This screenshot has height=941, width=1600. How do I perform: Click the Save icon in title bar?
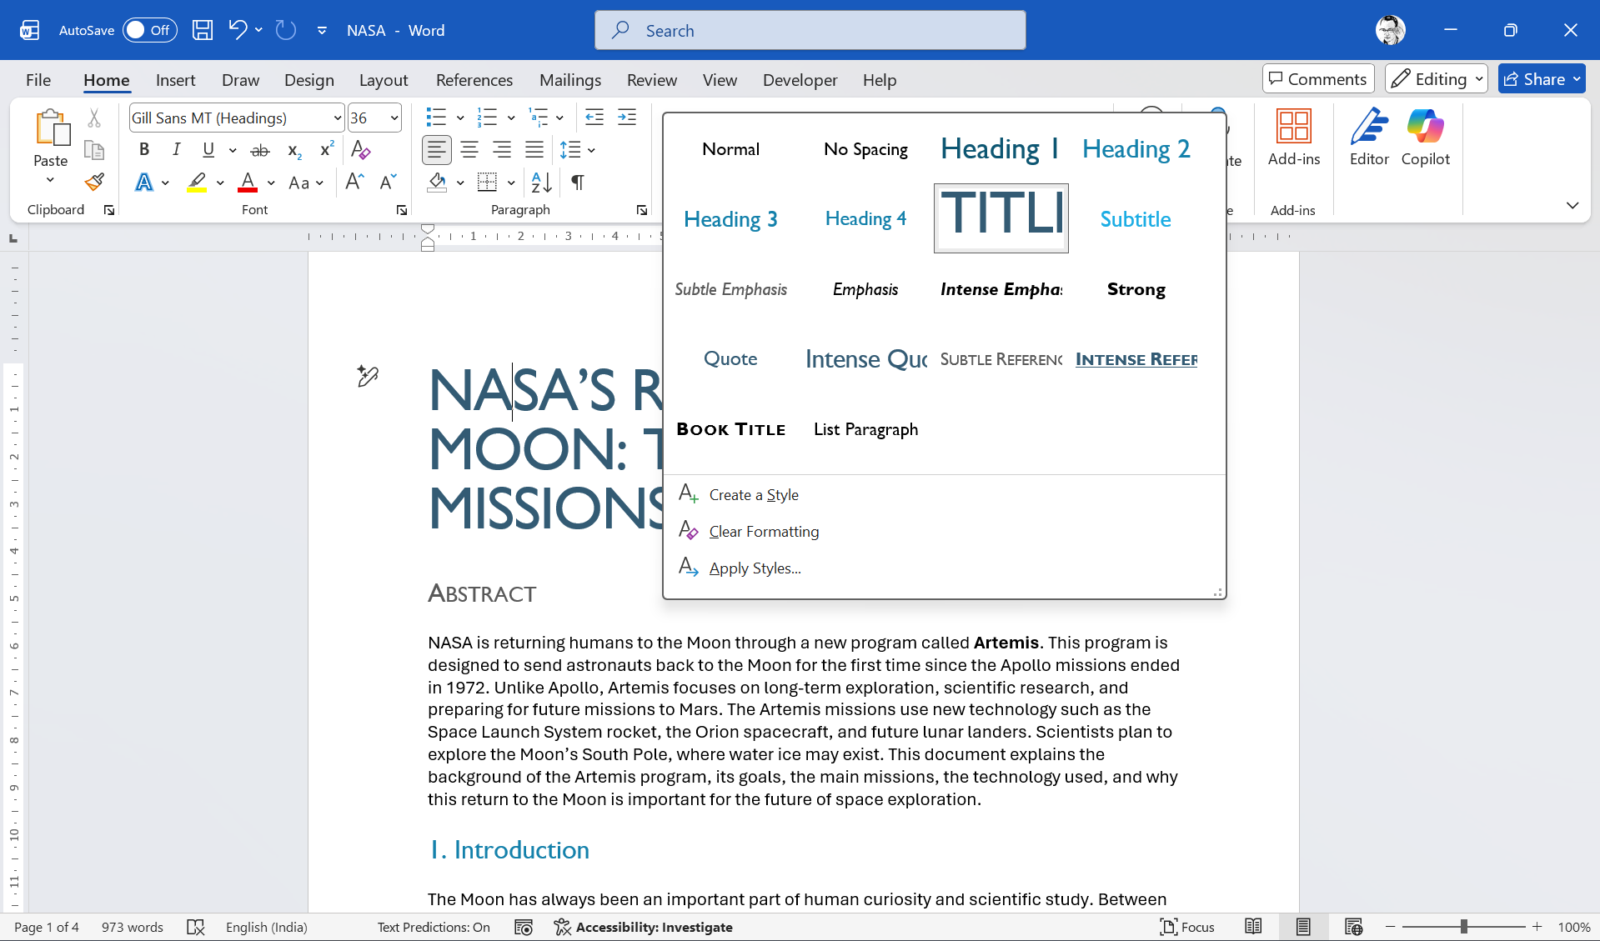[x=202, y=31]
